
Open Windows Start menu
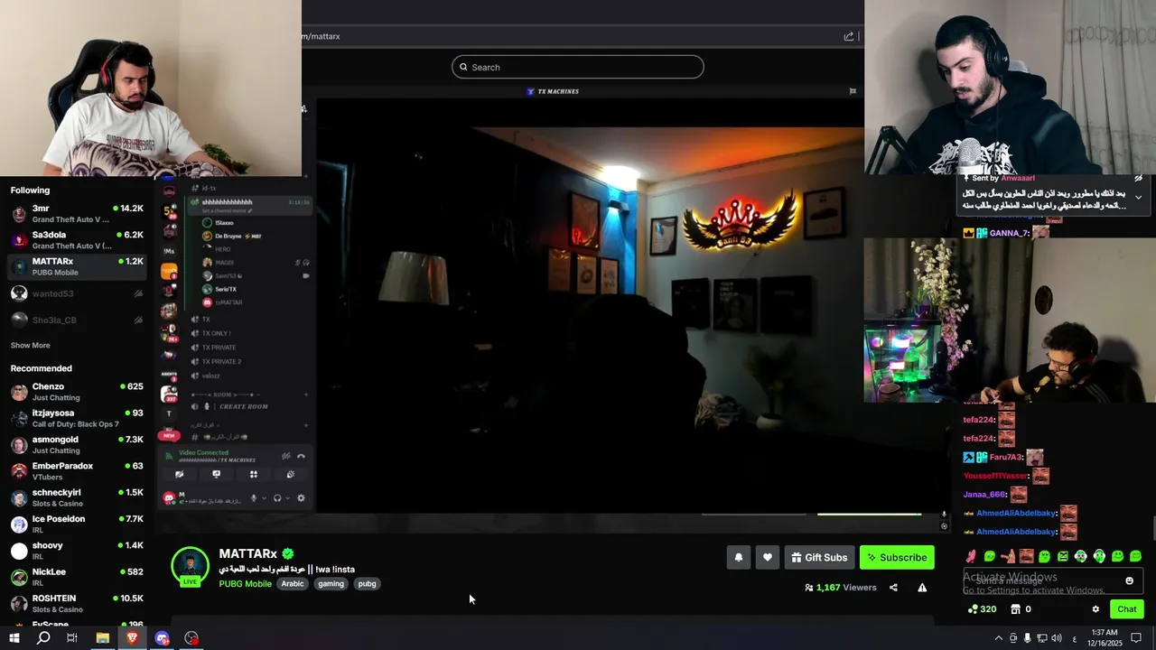tap(14, 638)
